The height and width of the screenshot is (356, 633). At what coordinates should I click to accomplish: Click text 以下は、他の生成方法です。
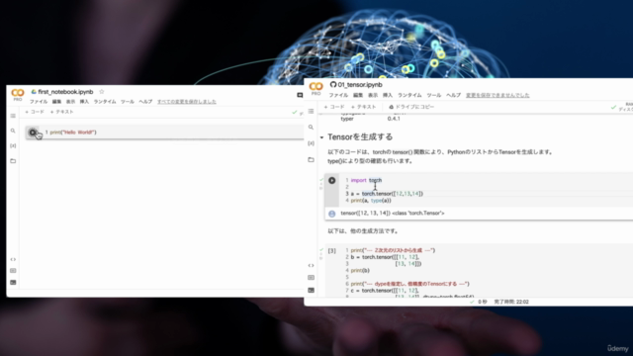click(x=363, y=231)
